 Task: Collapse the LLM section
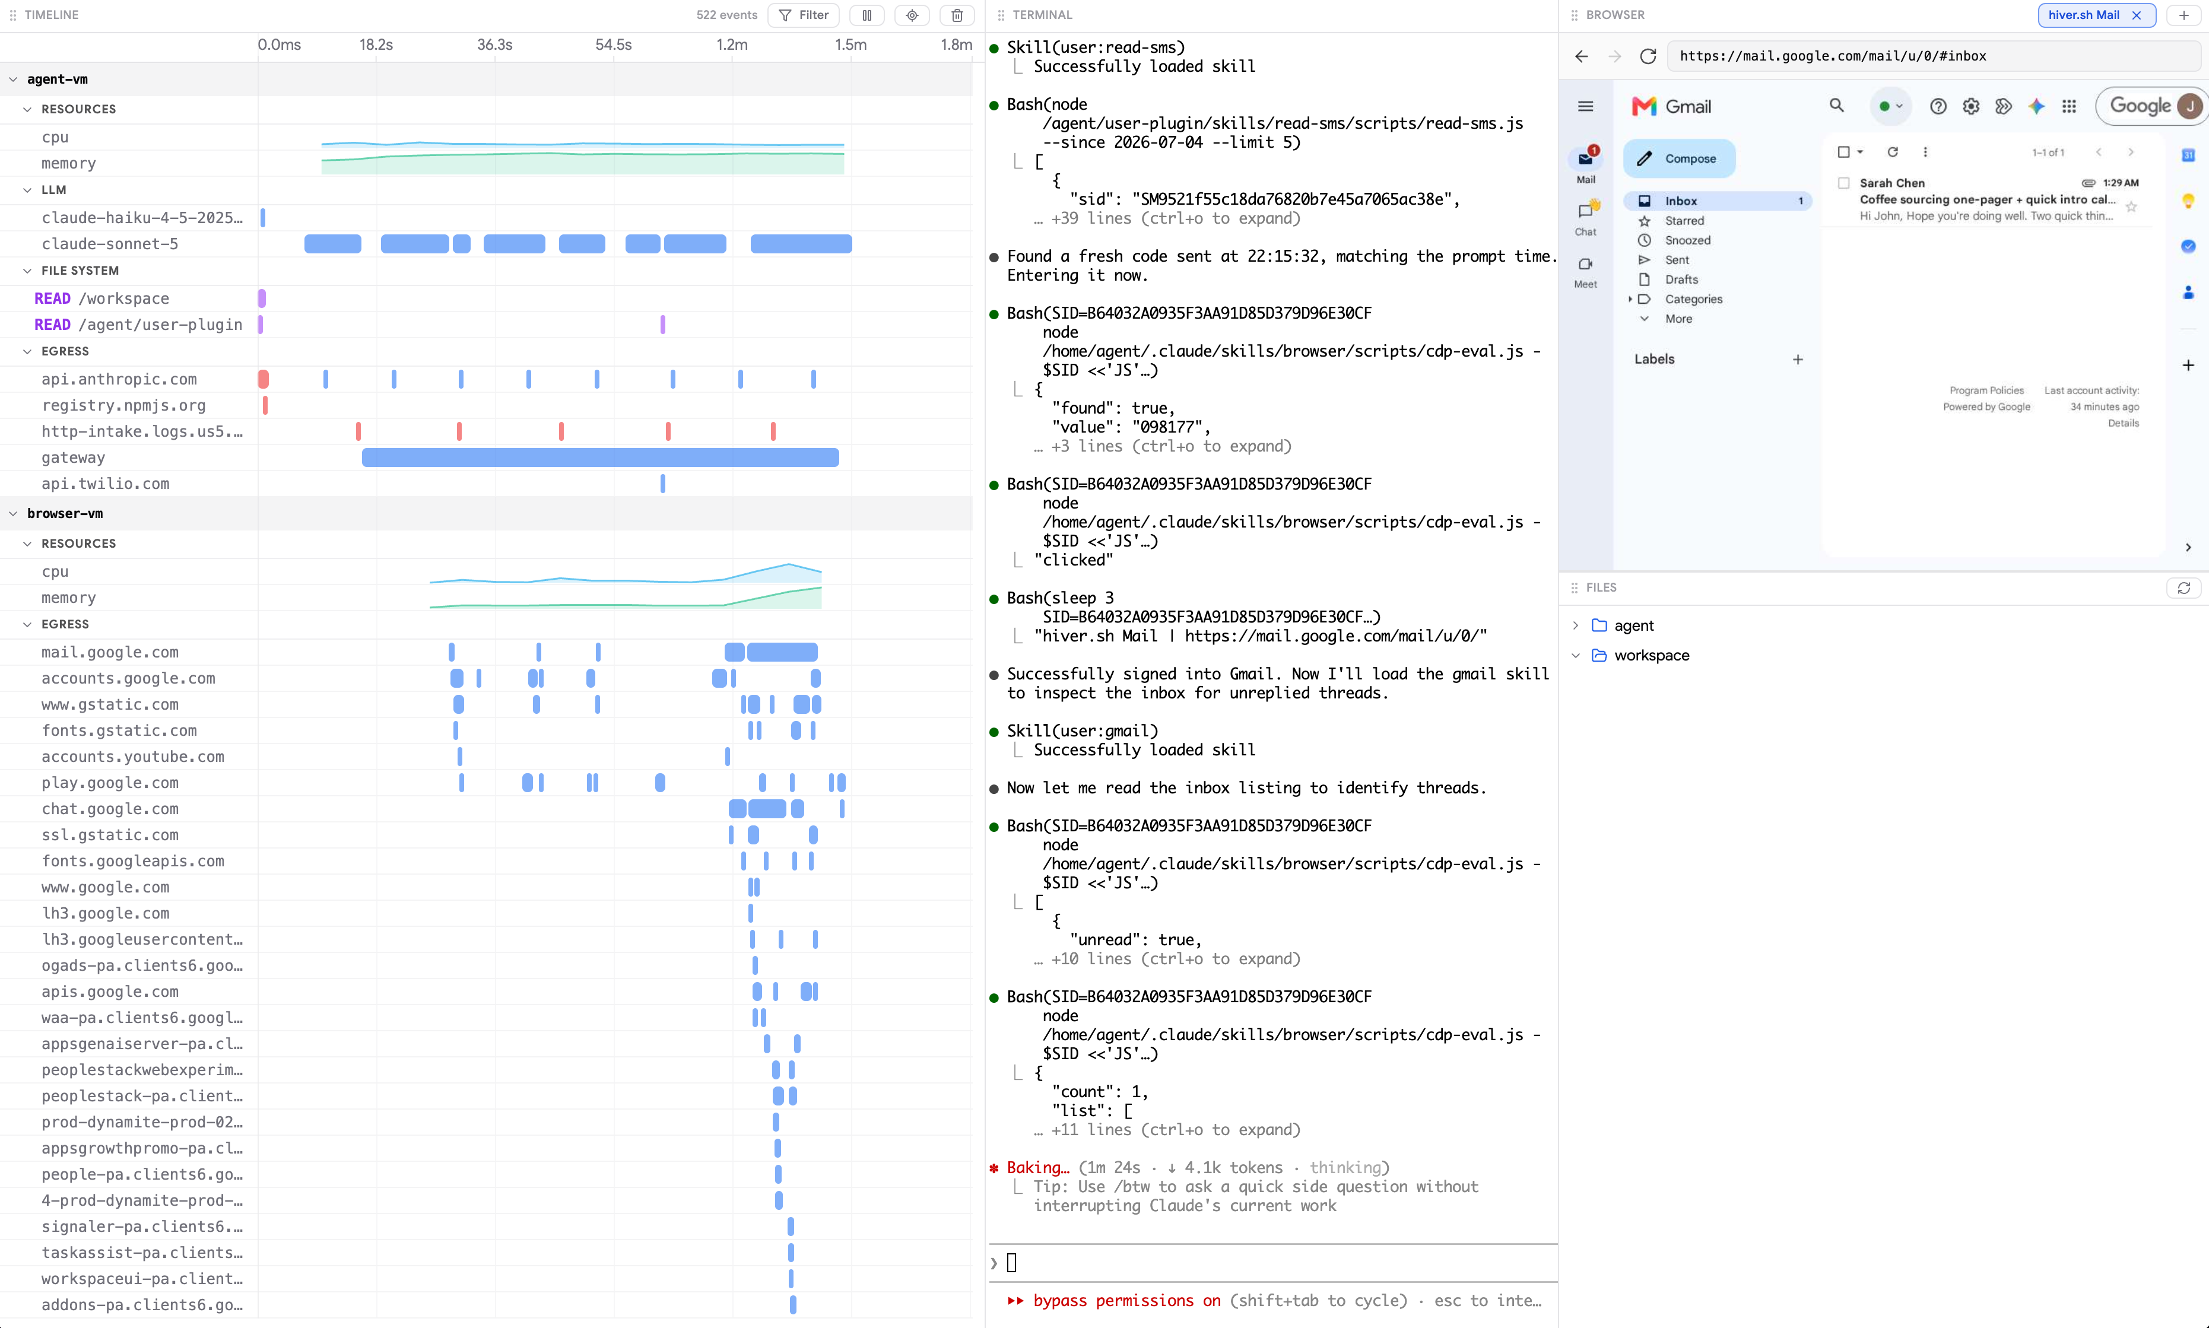tap(28, 190)
